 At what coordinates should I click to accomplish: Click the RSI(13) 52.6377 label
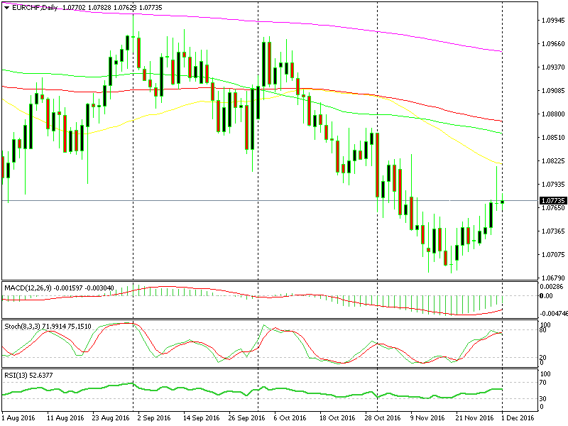tap(28, 376)
